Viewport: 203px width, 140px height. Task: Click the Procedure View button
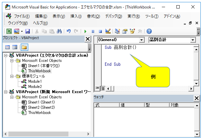tap(97, 89)
